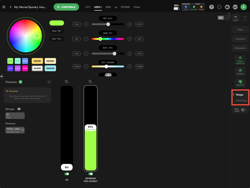Open the connection and output status panel

(193, 7)
